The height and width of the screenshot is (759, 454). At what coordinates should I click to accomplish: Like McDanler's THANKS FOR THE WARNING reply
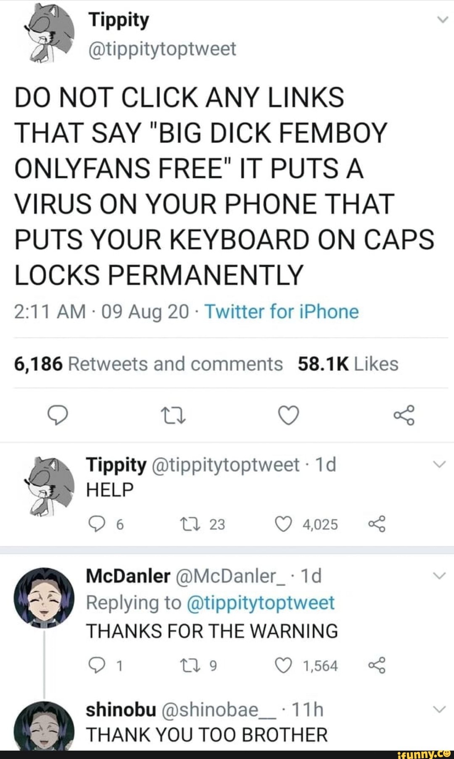283,666
